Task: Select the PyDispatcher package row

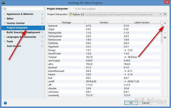Action: point(104,36)
